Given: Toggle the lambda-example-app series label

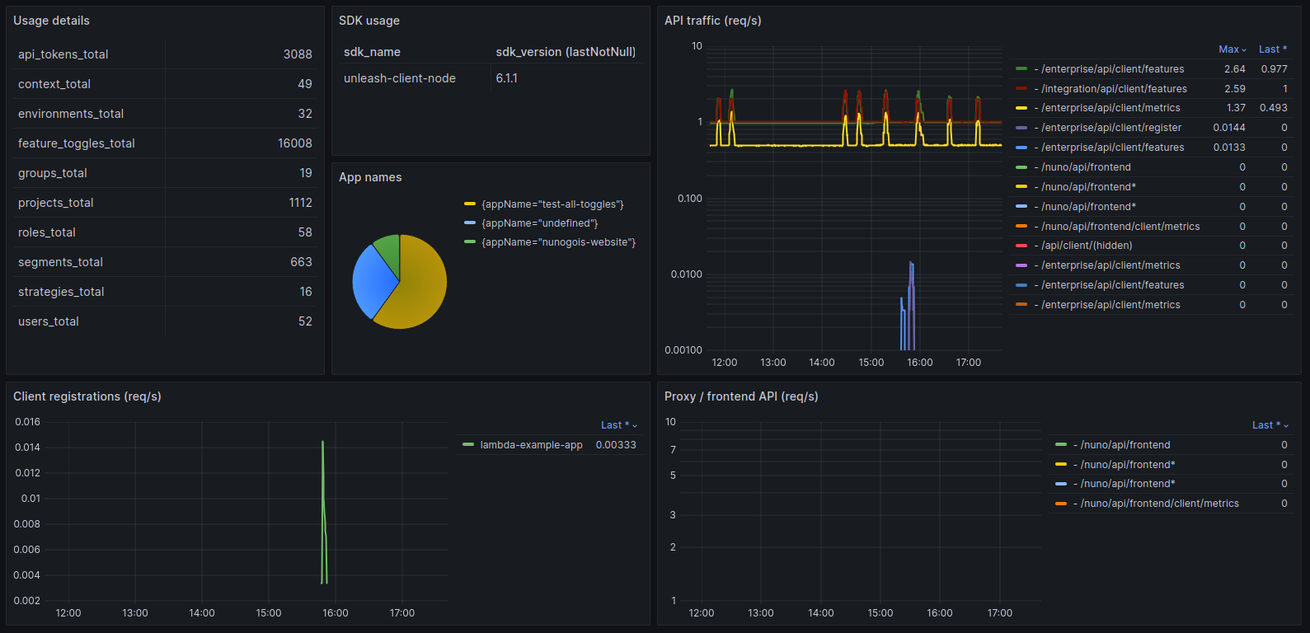Looking at the screenshot, I should [x=531, y=445].
